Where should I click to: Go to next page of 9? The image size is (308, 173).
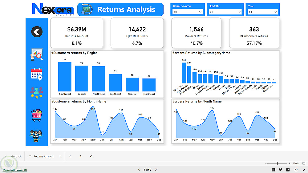[156, 170]
